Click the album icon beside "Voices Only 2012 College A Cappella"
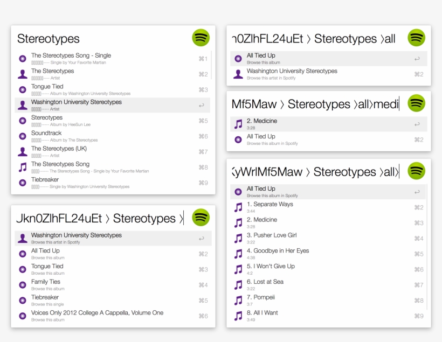The image size is (442, 342). [x=23, y=316]
